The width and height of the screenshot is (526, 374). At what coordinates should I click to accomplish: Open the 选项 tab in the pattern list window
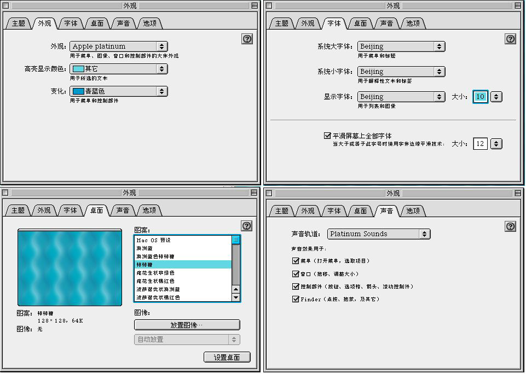[x=149, y=211]
